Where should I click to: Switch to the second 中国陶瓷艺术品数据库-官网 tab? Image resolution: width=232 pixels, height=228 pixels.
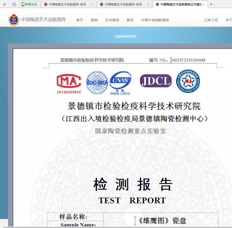[122, 4]
